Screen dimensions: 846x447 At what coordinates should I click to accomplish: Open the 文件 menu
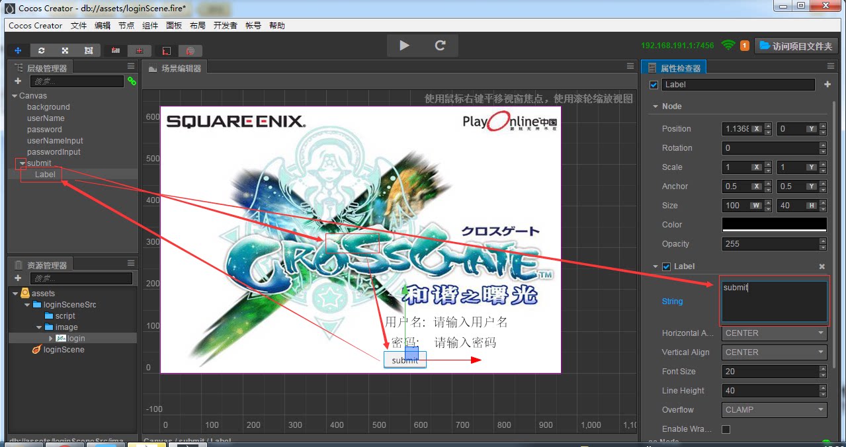click(x=79, y=26)
